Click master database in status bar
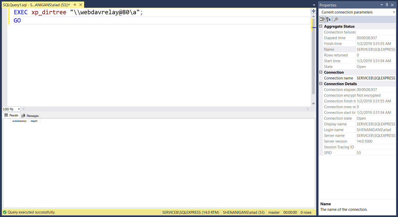The height and width of the screenshot is (217, 398). [x=274, y=212]
